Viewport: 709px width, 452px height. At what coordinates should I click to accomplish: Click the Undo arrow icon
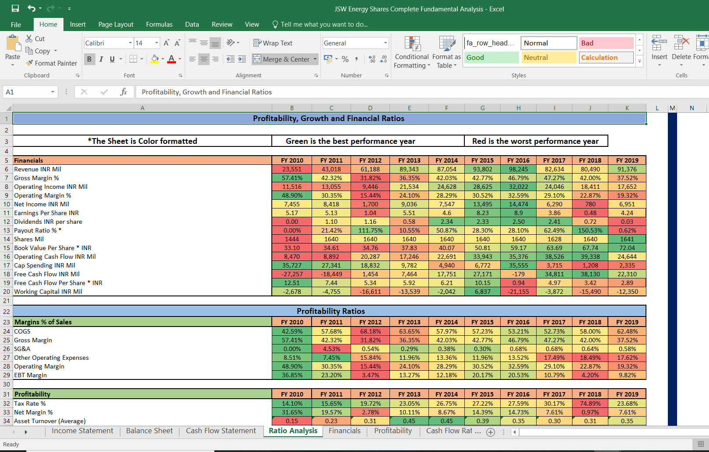32,8
